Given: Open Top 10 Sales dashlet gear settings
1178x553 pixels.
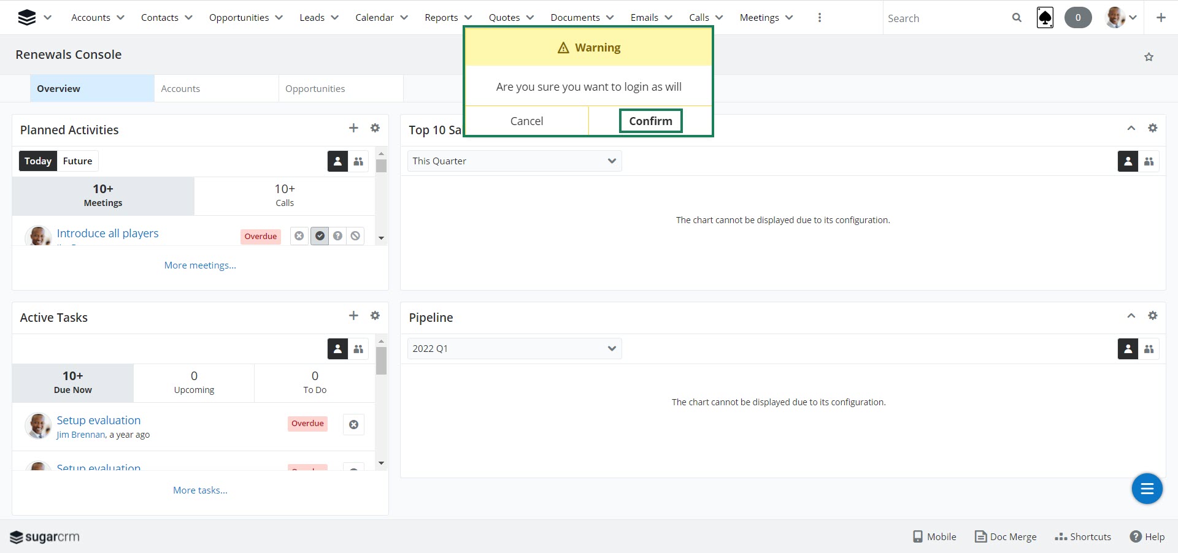Looking at the screenshot, I should pyautogui.click(x=1153, y=128).
